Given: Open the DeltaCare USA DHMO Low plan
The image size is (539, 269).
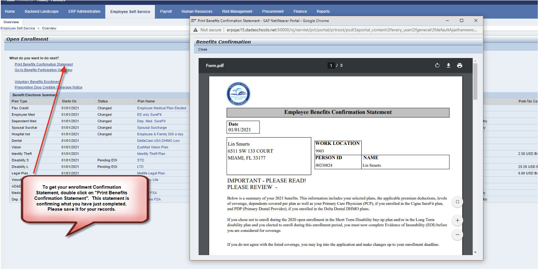Looking at the screenshot, I should 158,141.
